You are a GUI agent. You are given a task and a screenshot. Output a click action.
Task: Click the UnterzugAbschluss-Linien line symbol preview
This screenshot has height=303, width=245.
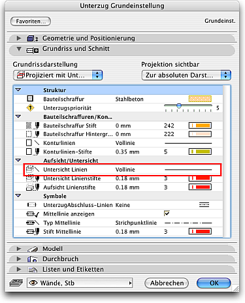coord(204,205)
